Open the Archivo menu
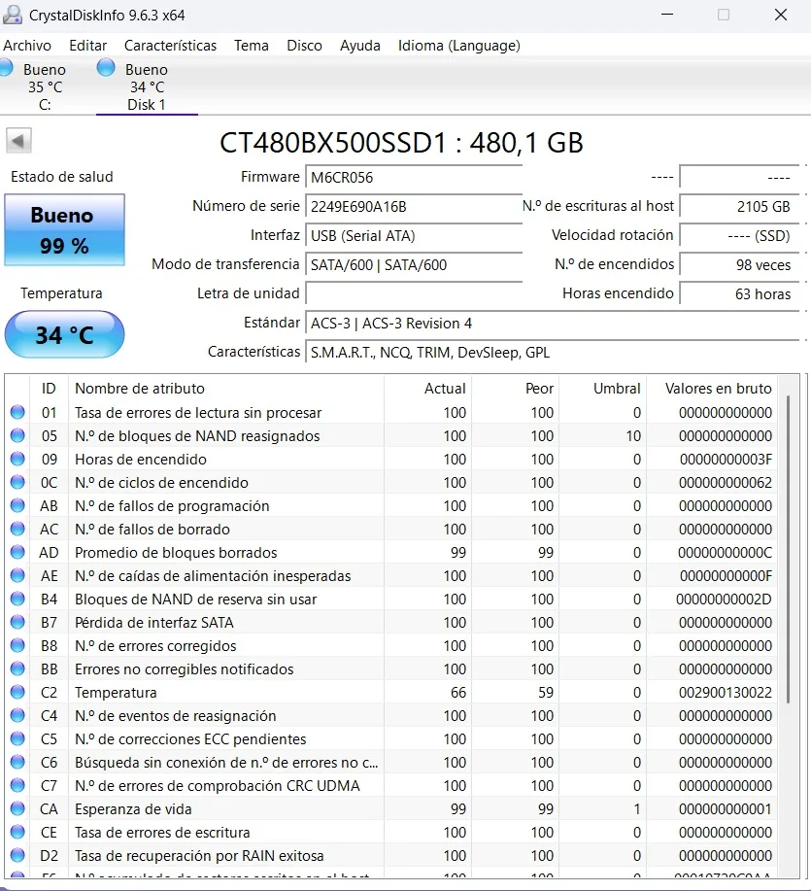Viewport: 811px width, 891px height. tap(27, 46)
